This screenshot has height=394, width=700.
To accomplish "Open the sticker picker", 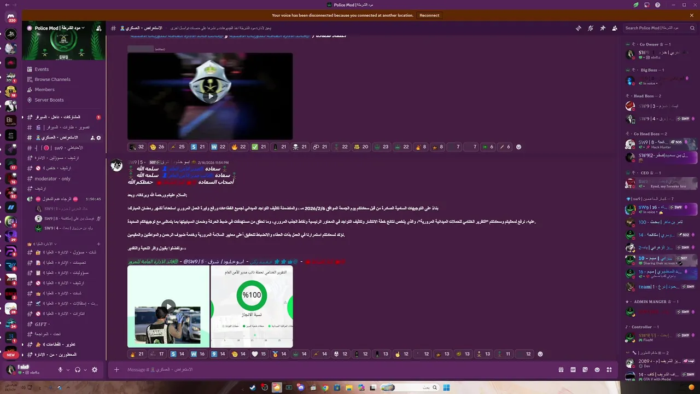I will point(585,370).
